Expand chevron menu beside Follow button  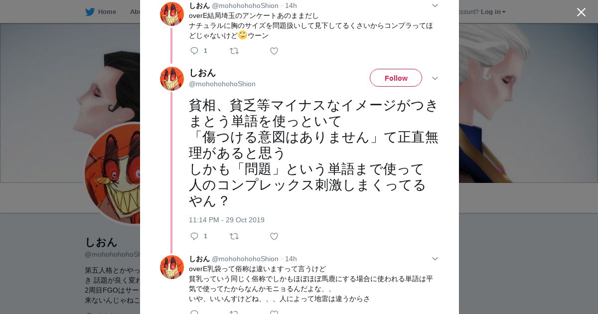[435, 78]
